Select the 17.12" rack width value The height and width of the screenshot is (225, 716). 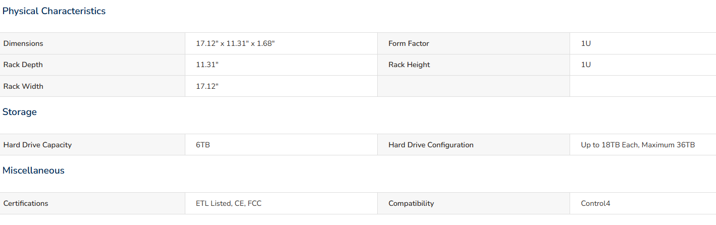207,86
